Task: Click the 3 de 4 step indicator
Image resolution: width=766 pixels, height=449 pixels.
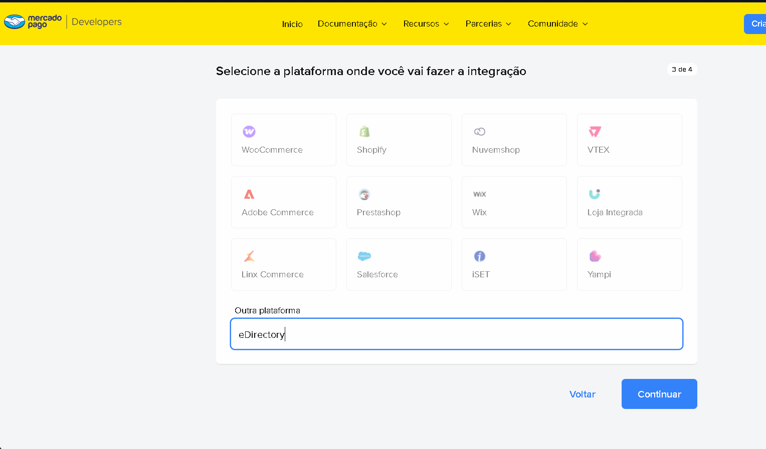Action: pyautogui.click(x=682, y=70)
